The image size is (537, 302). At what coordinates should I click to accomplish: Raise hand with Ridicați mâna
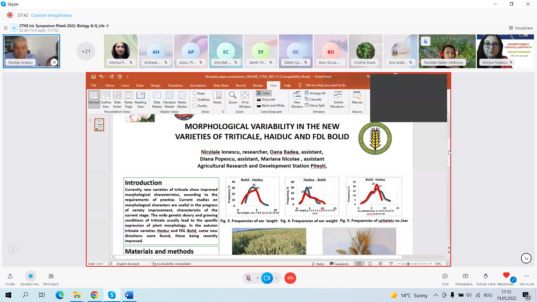coord(486,279)
